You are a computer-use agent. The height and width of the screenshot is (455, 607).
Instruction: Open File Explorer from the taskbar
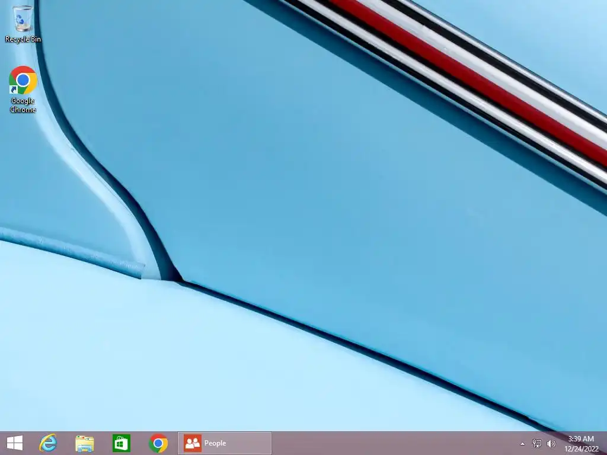tap(84, 443)
